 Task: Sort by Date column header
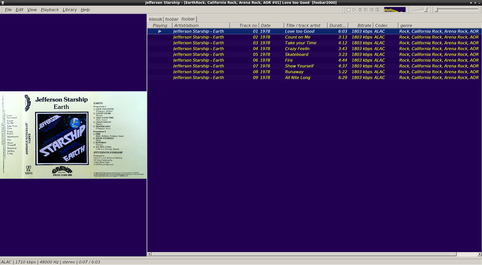pyautogui.click(x=272, y=25)
